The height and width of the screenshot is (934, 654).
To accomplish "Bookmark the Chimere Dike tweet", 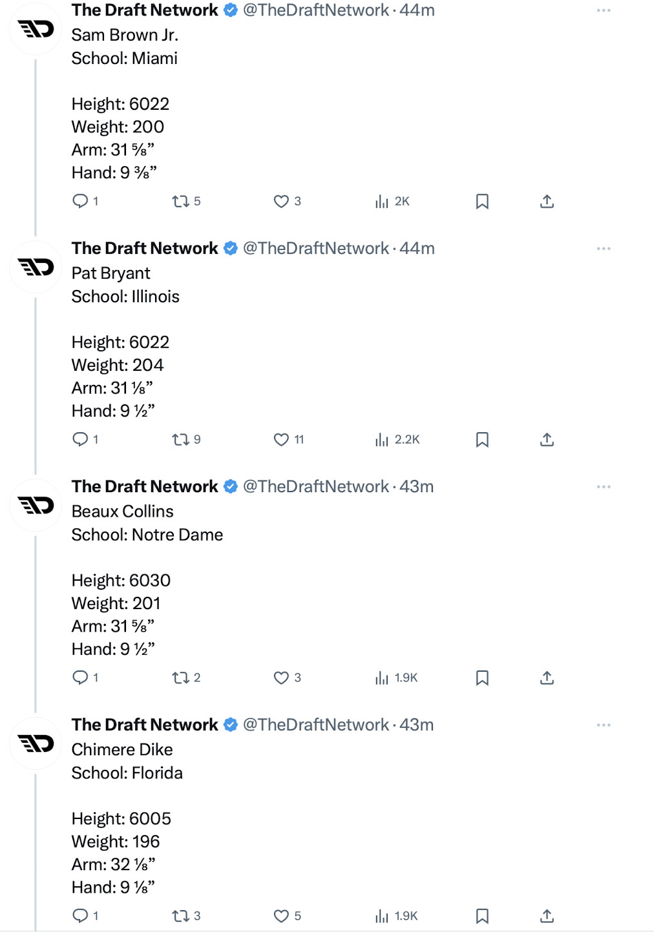I will click(482, 917).
